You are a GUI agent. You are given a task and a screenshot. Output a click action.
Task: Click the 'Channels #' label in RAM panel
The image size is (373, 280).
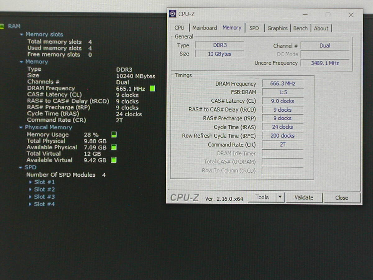[x=43, y=82]
